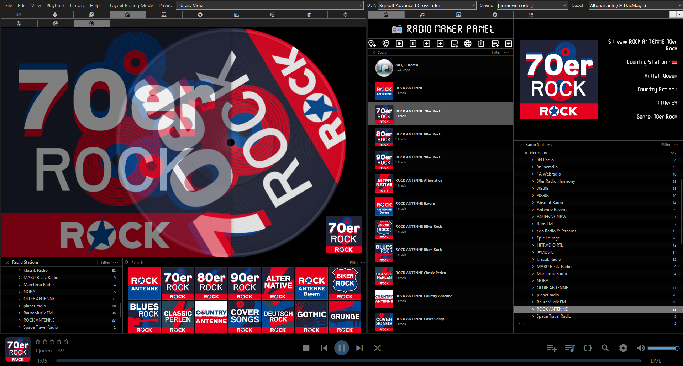The height and width of the screenshot is (366, 683).
Task: Open the globe web icon in Radio Maker toolbar
Action: click(468, 43)
